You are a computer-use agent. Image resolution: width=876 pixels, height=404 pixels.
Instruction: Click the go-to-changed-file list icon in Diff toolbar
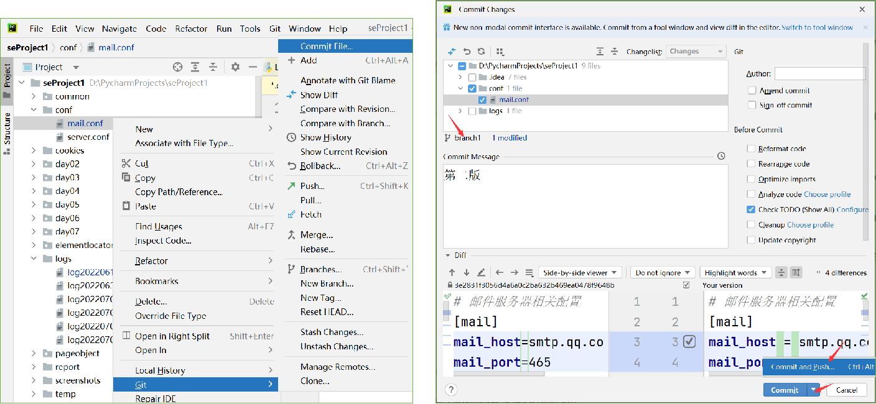pyautogui.click(x=529, y=273)
